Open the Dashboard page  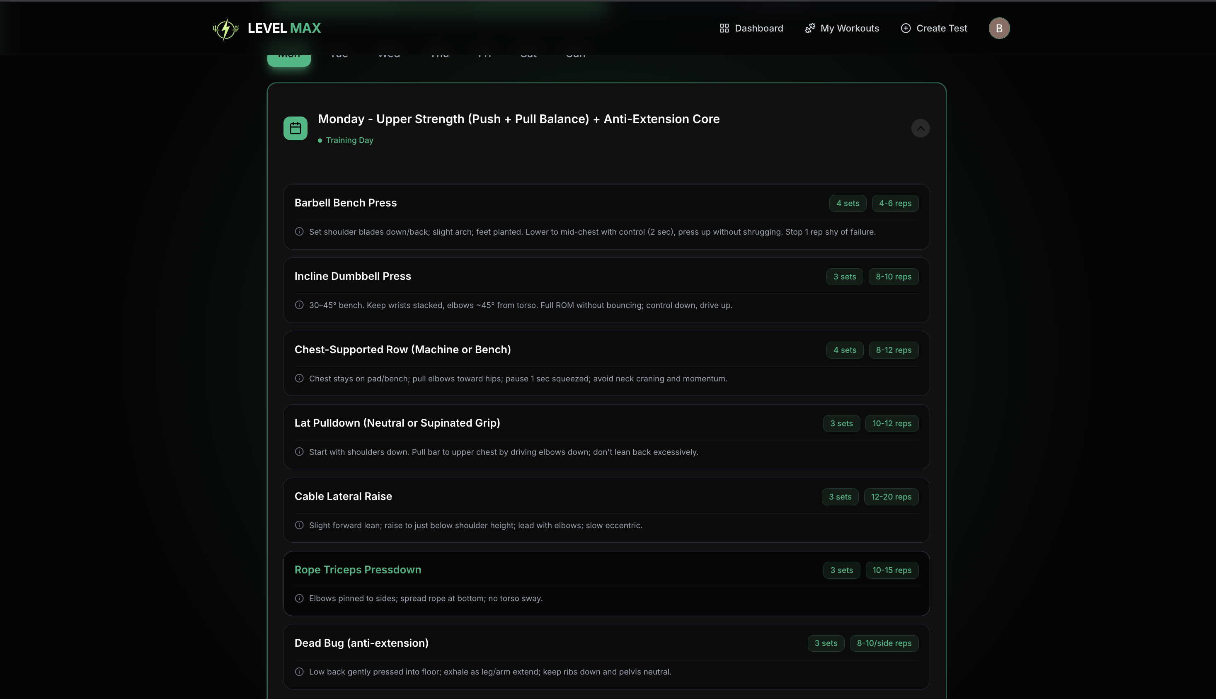pyautogui.click(x=751, y=28)
